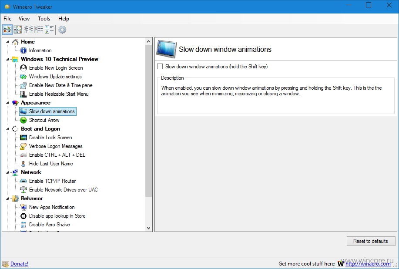Click the Reset to defaults button

click(x=371, y=241)
